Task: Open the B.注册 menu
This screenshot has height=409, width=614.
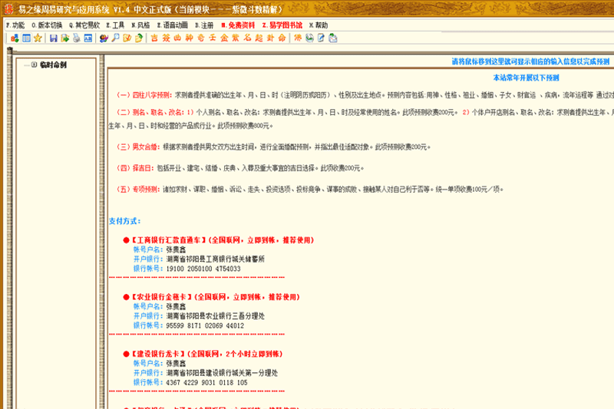Action: (x=204, y=25)
